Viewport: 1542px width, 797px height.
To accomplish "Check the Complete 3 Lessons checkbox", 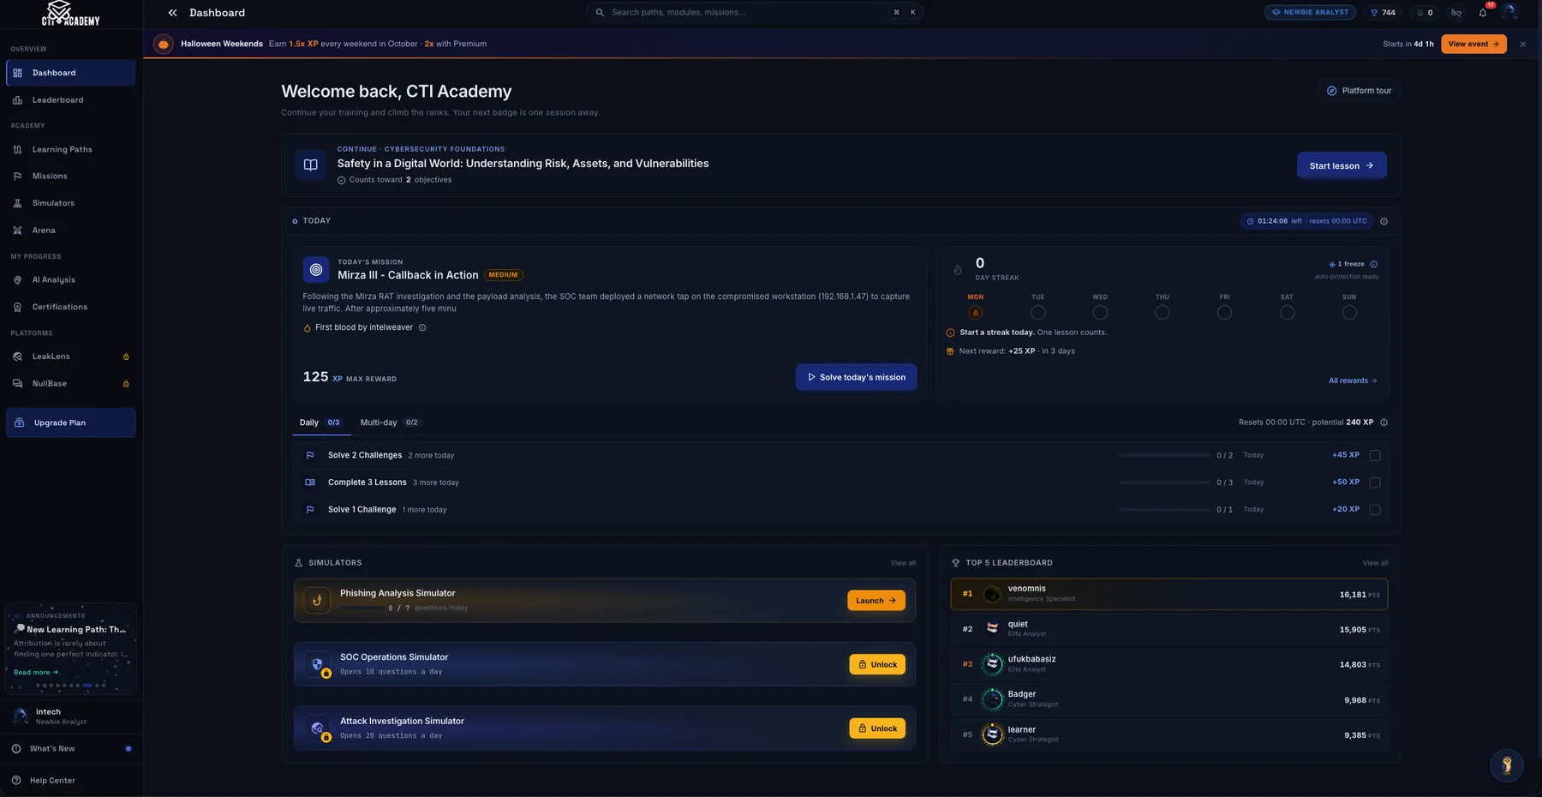I will click(x=1375, y=482).
